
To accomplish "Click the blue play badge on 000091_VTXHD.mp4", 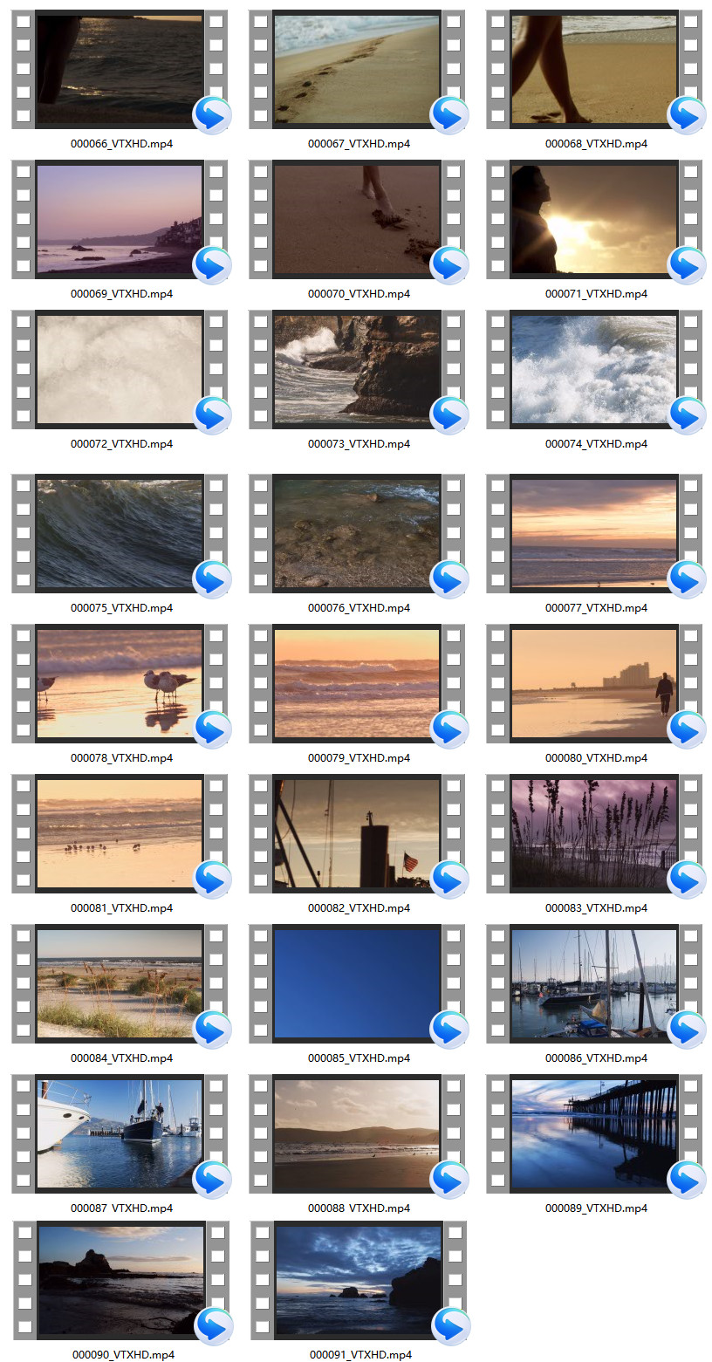I will click(451, 1326).
